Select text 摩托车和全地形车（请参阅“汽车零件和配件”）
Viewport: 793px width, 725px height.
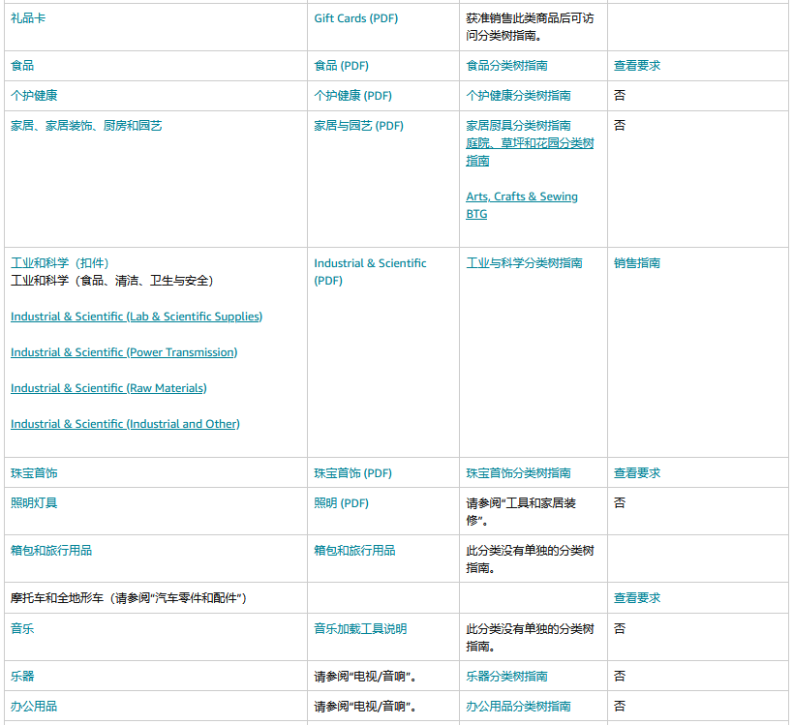point(129,598)
